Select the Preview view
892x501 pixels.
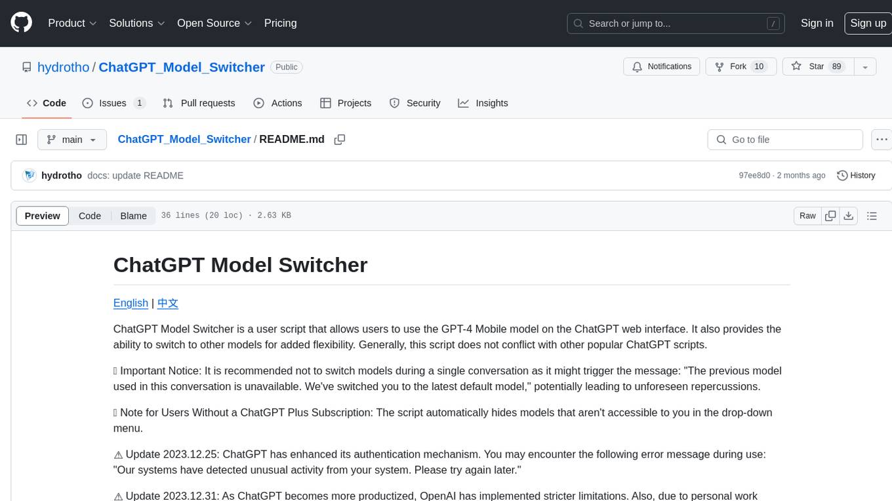click(x=43, y=216)
